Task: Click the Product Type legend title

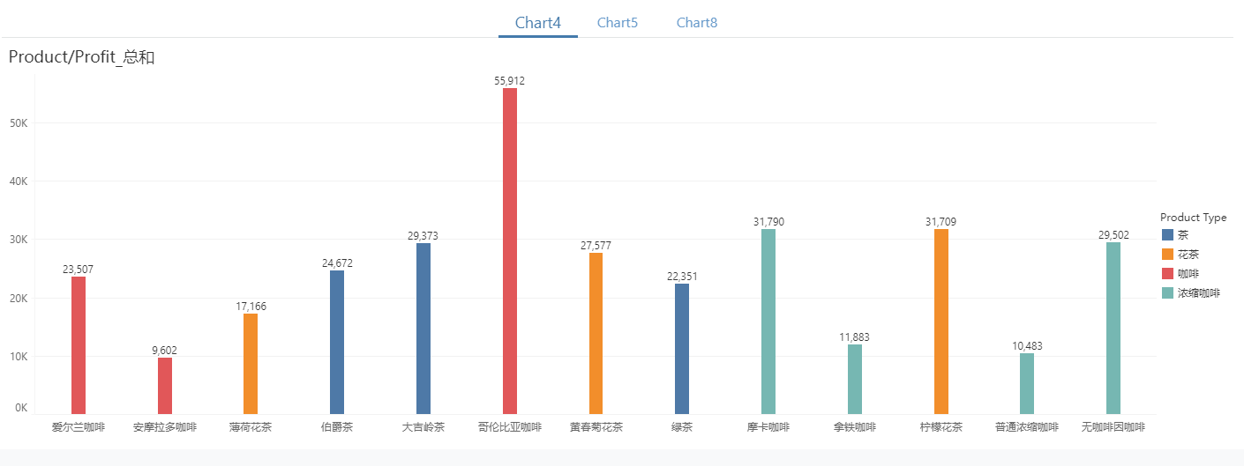Action: [x=1193, y=218]
